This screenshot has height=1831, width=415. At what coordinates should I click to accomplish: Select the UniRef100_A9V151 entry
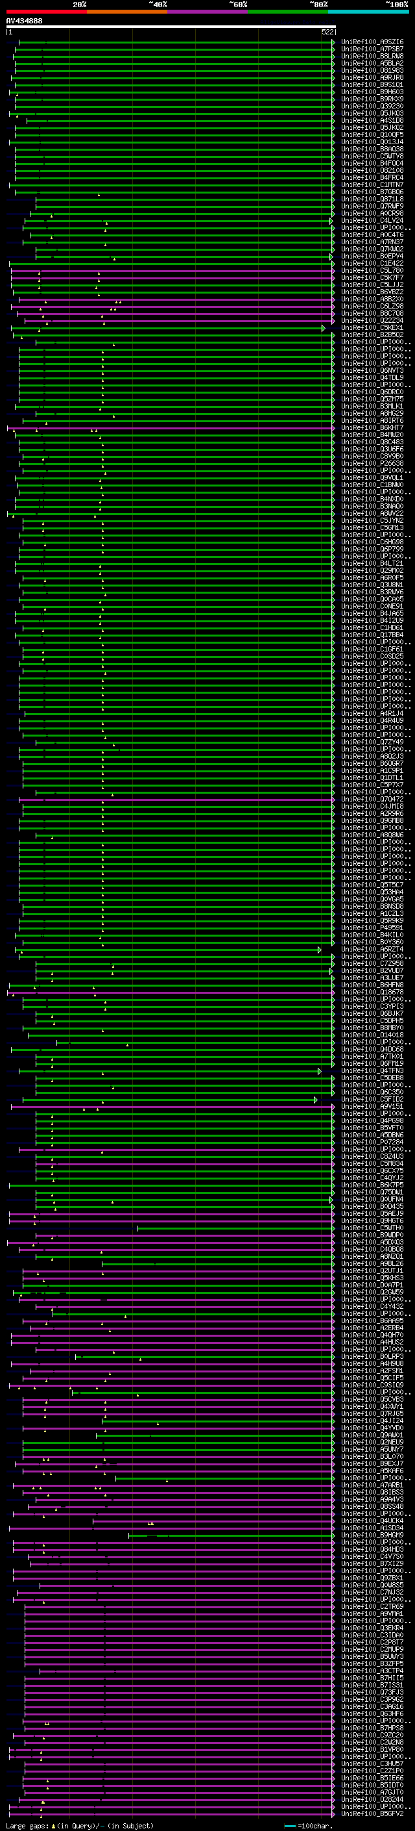tap(372, 1106)
